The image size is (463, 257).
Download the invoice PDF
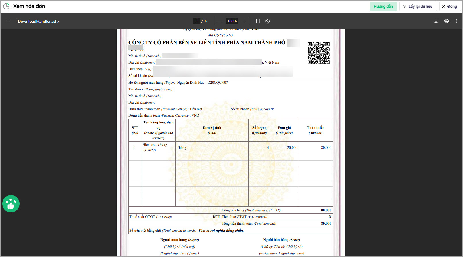click(436, 21)
